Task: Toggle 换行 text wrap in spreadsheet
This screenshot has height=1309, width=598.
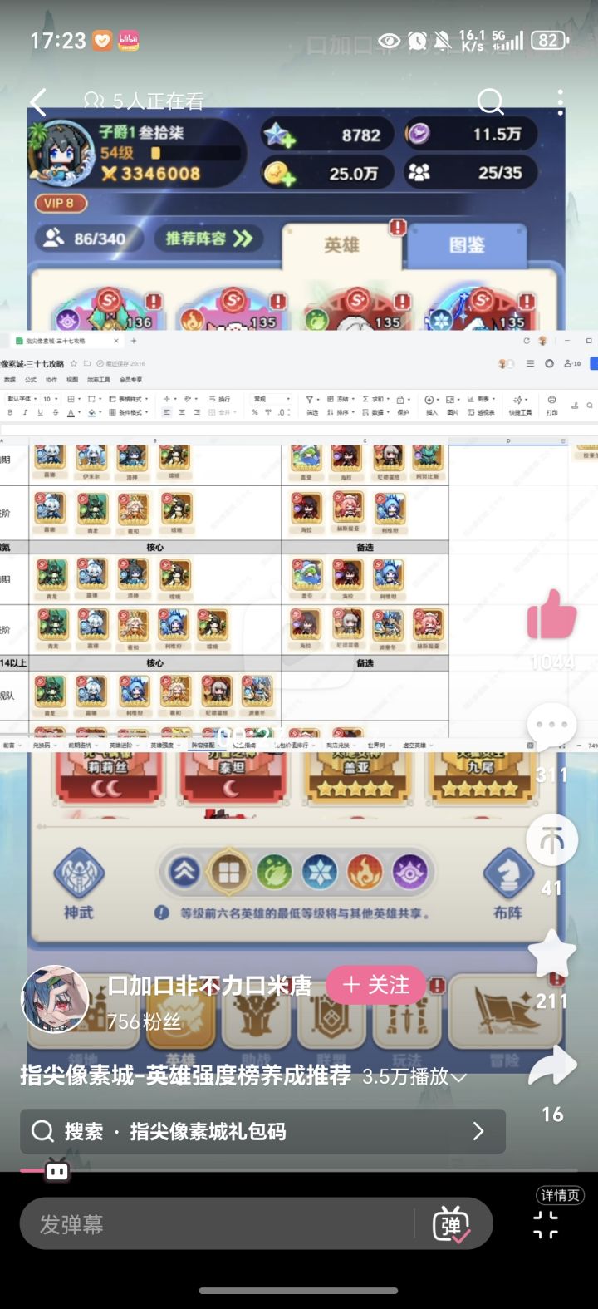Action: point(219,399)
